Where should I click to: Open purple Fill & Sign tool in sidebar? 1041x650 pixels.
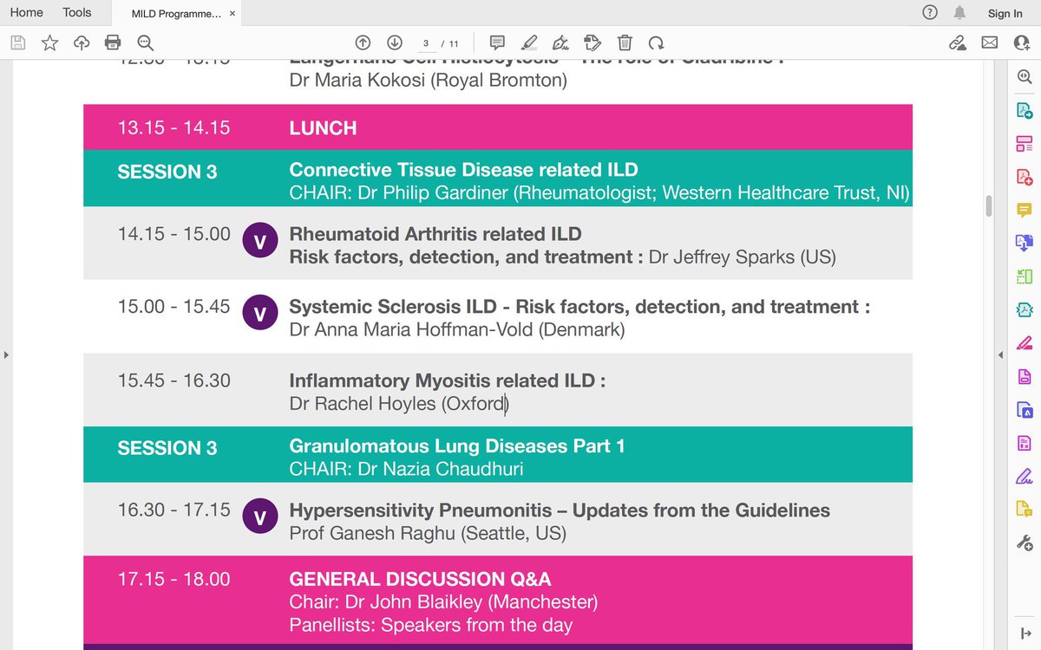click(x=1025, y=476)
